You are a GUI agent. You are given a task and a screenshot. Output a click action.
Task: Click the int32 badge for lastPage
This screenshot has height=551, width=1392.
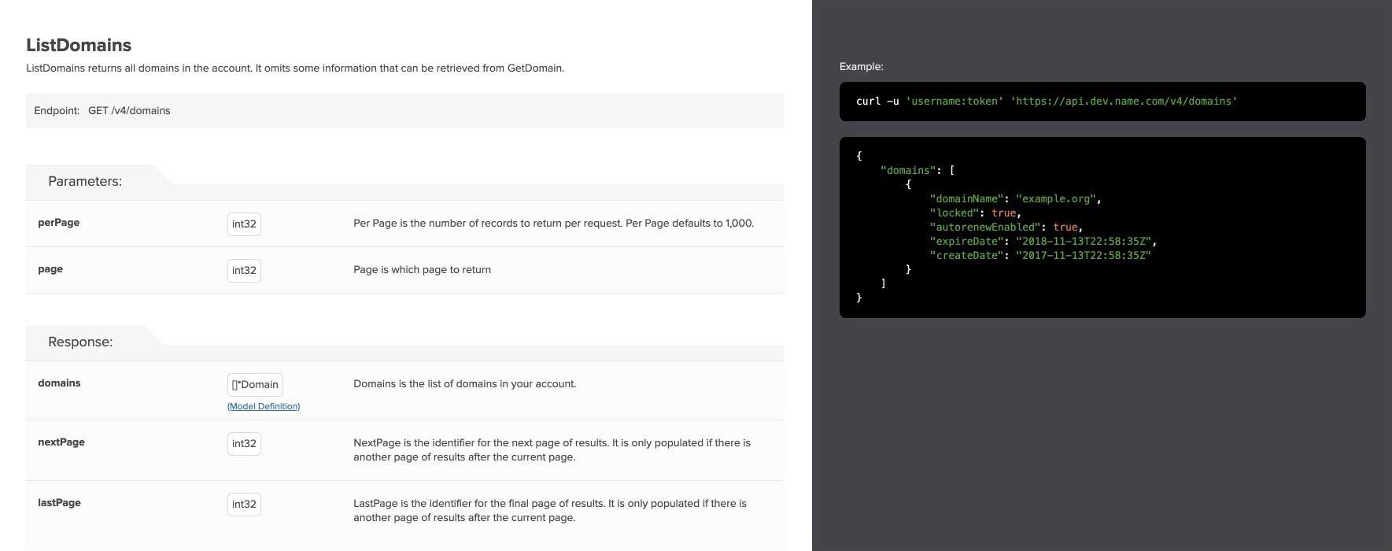click(244, 504)
